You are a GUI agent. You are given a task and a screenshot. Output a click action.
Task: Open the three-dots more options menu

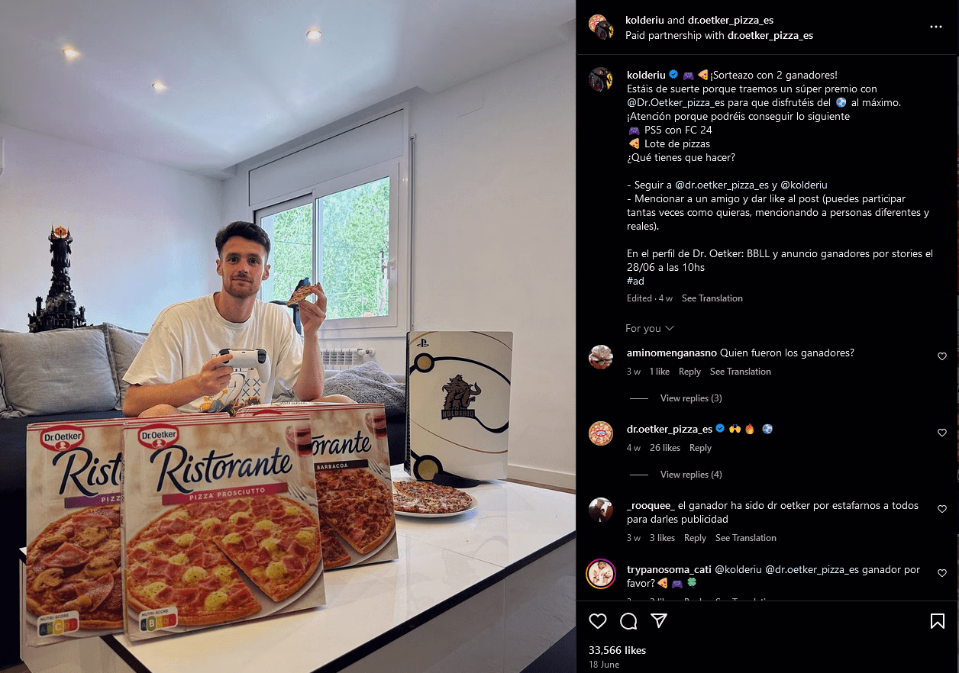click(x=936, y=27)
